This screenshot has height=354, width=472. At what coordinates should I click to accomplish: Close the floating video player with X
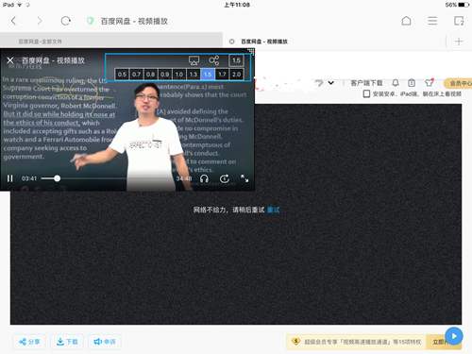10,60
